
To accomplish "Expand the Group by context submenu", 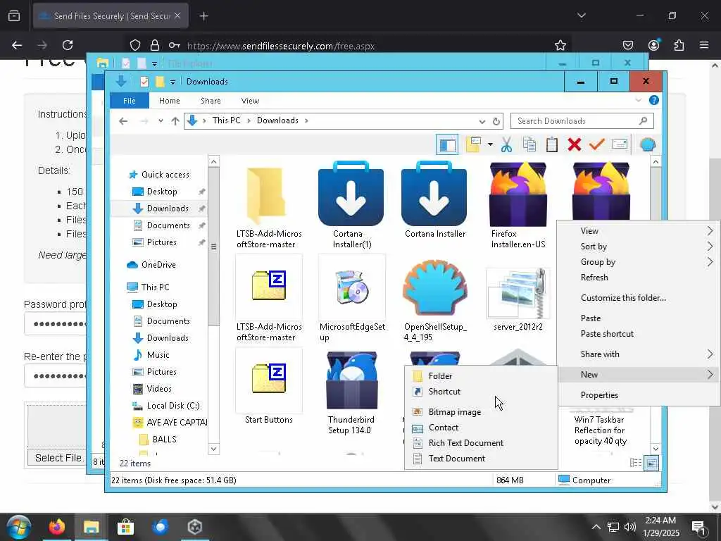I will click(638, 262).
